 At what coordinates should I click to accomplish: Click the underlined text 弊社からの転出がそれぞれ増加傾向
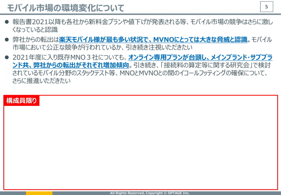(81, 65)
